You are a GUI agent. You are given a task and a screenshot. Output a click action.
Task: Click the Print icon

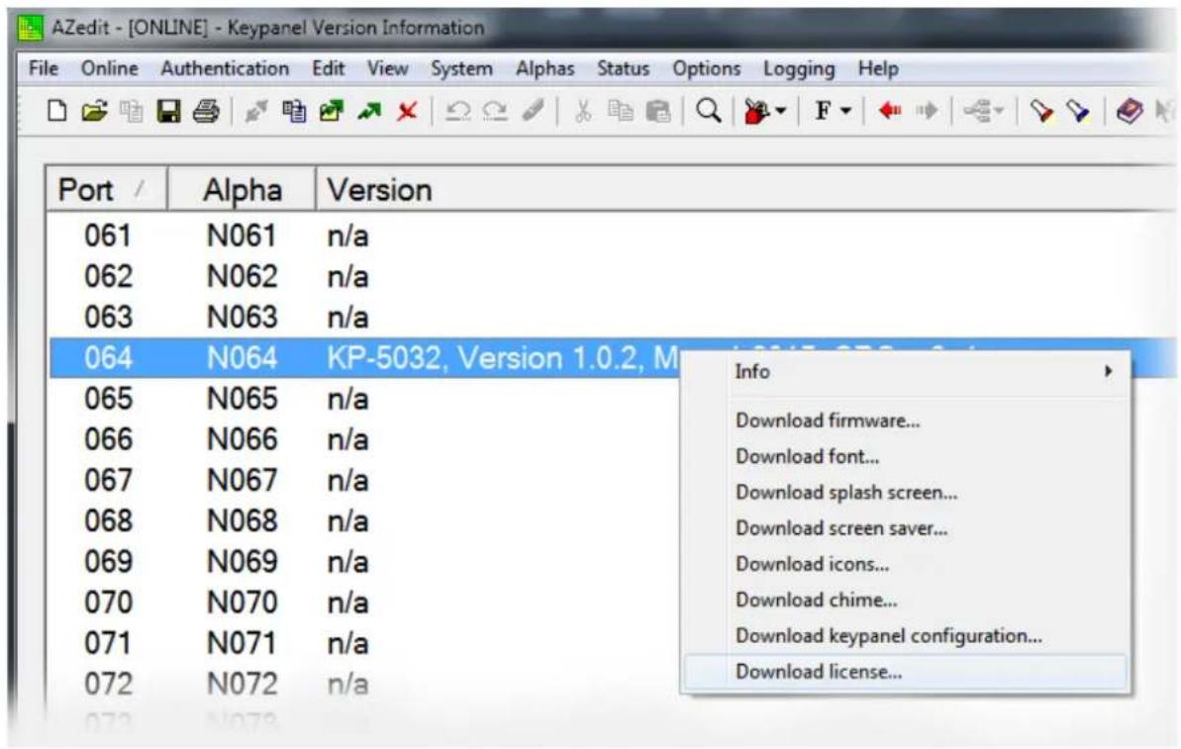(x=206, y=112)
